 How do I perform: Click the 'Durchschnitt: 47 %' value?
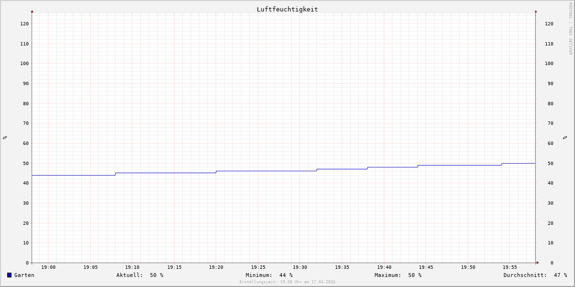(535, 275)
